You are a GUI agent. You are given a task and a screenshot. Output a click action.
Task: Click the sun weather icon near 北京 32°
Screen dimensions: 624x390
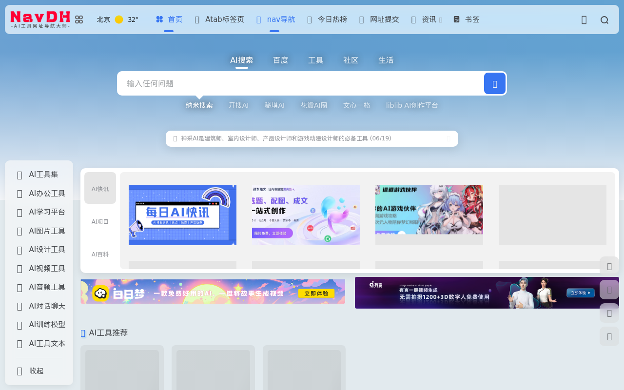click(x=119, y=19)
